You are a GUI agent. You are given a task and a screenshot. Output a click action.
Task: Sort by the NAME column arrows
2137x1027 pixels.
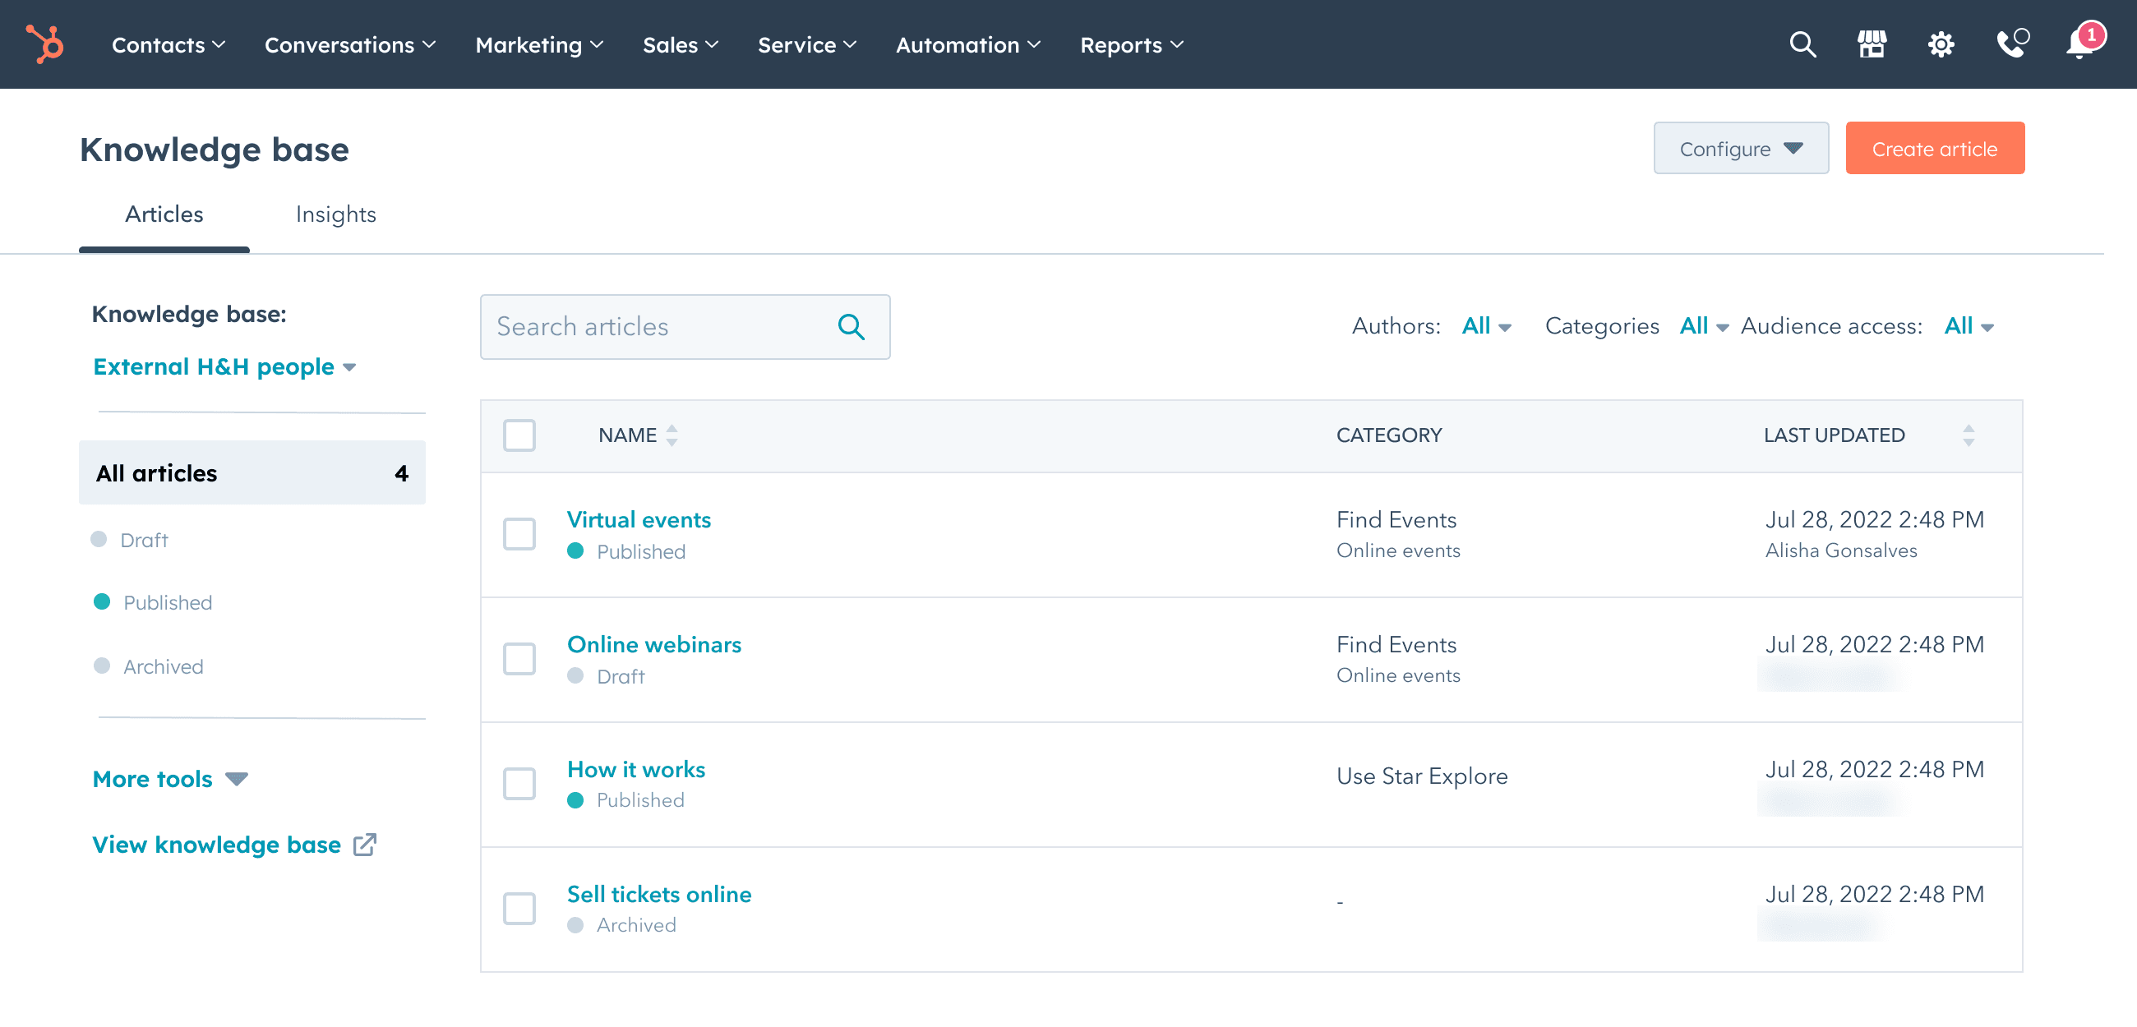(672, 435)
